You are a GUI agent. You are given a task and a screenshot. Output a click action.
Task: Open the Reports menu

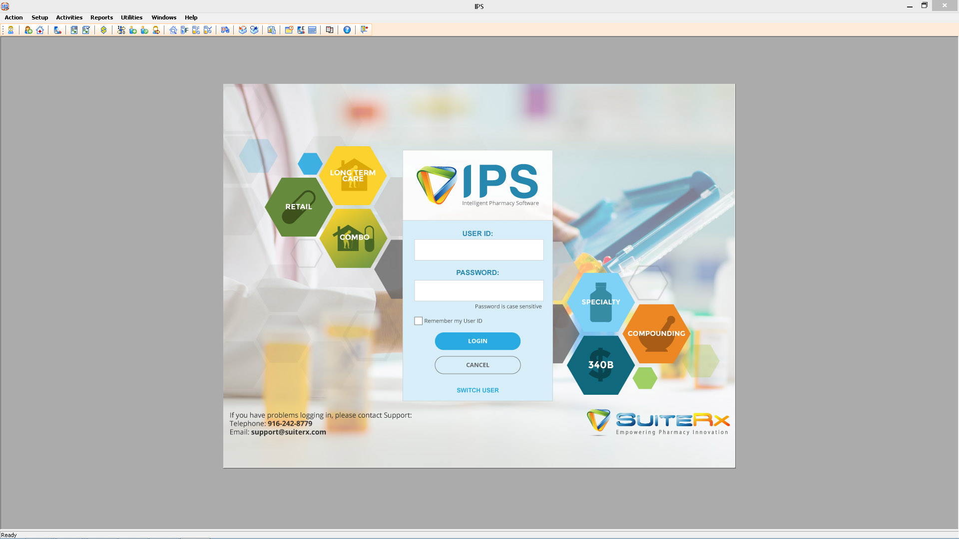(101, 17)
